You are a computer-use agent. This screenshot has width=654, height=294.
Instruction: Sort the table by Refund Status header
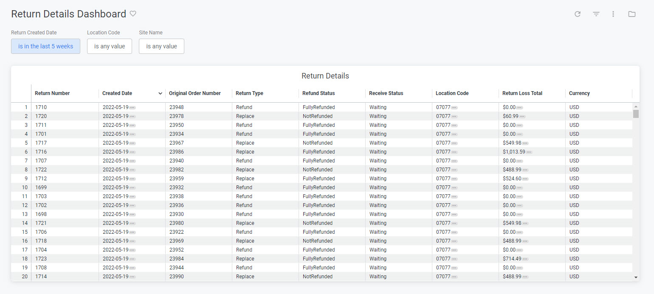[318, 93]
